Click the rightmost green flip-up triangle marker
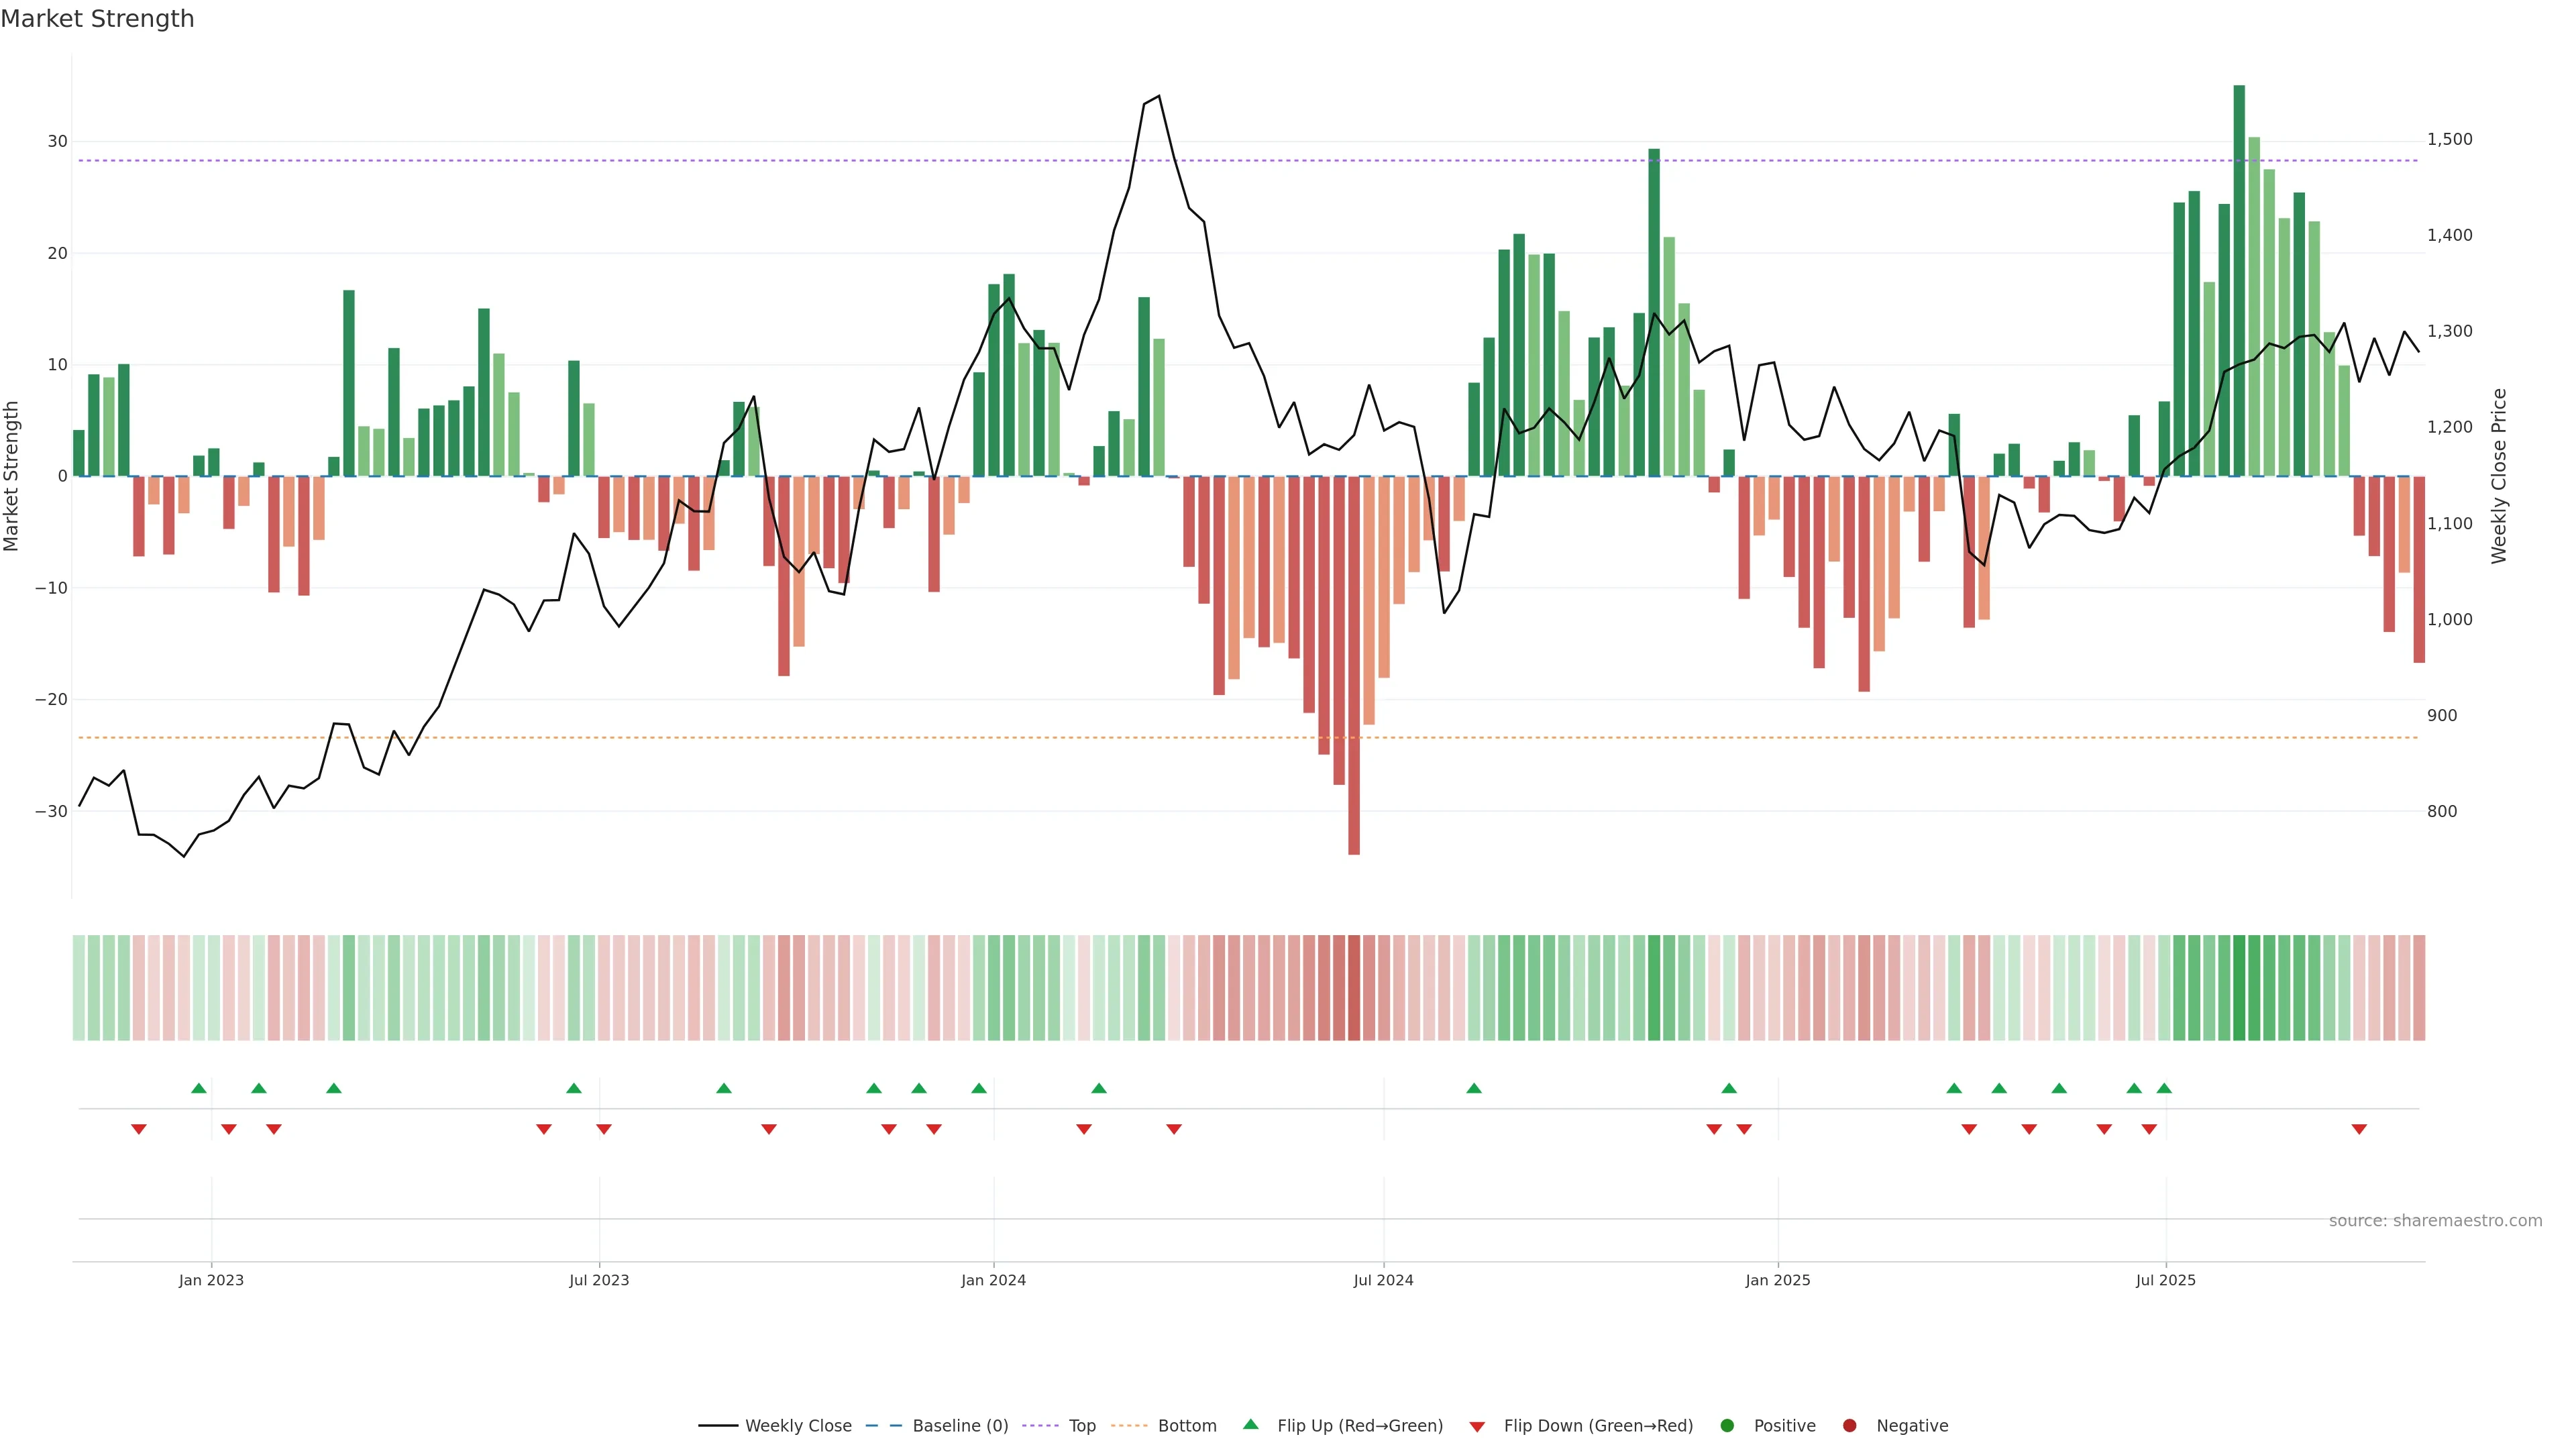The width and height of the screenshot is (2576, 1449). coord(2164,1088)
